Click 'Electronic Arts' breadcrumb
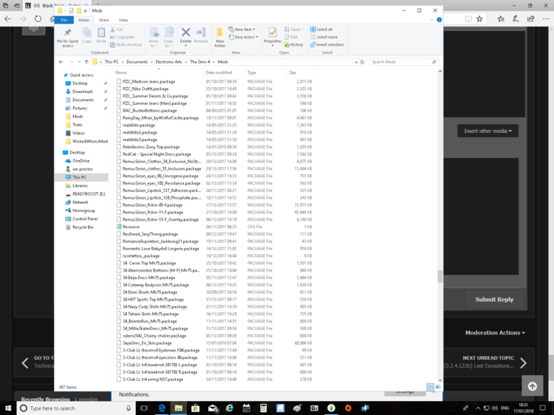Screen dimensions: 554x415 tap(169, 62)
